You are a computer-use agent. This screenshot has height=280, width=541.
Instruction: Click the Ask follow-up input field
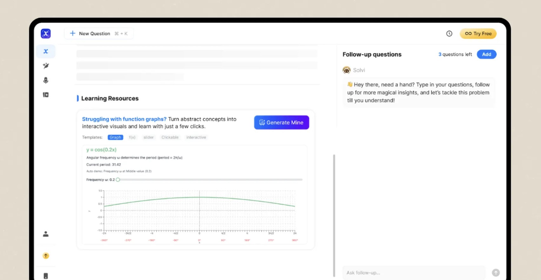click(x=414, y=272)
